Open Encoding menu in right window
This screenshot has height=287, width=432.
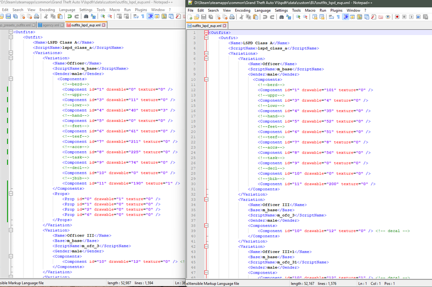pyautogui.click(x=242, y=10)
